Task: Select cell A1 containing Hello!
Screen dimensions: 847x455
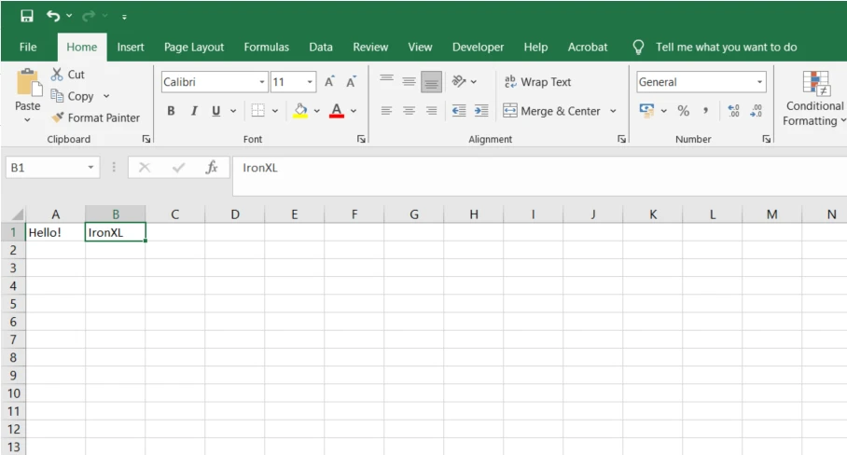Action: pyautogui.click(x=55, y=232)
